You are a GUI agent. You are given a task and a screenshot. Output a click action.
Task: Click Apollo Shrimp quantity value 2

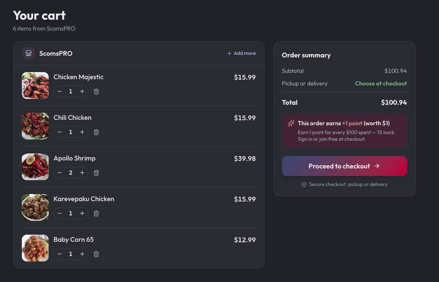[x=71, y=173]
